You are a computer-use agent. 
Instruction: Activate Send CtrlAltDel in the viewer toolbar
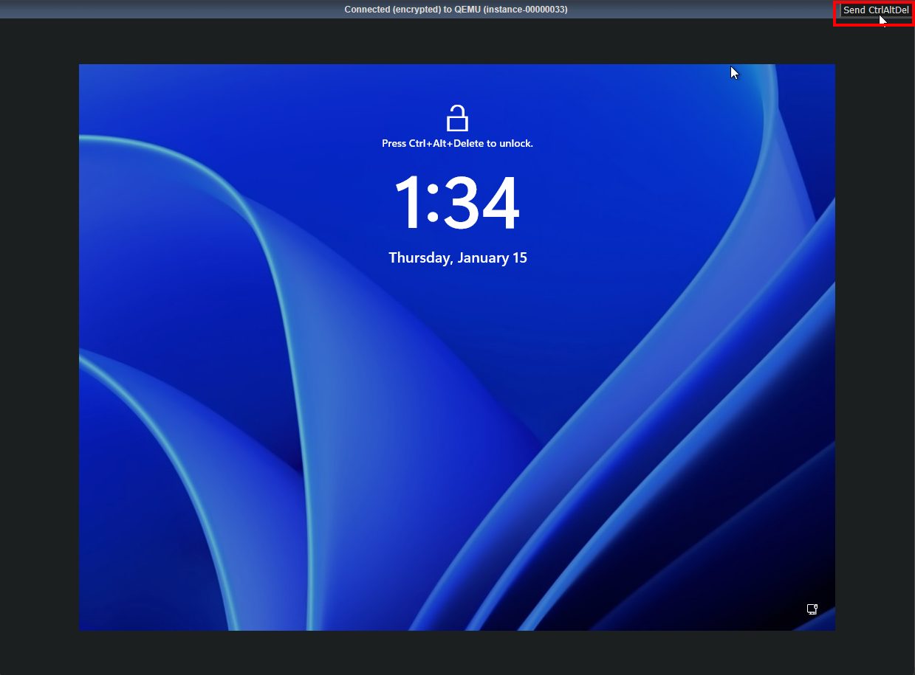[x=875, y=10]
